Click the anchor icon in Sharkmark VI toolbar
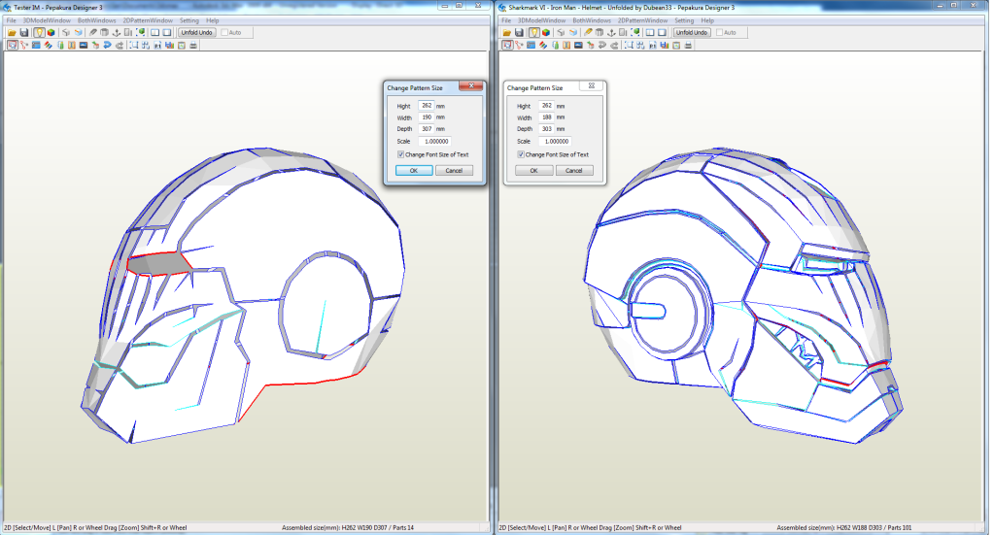The width and height of the screenshot is (994, 535). click(x=611, y=32)
